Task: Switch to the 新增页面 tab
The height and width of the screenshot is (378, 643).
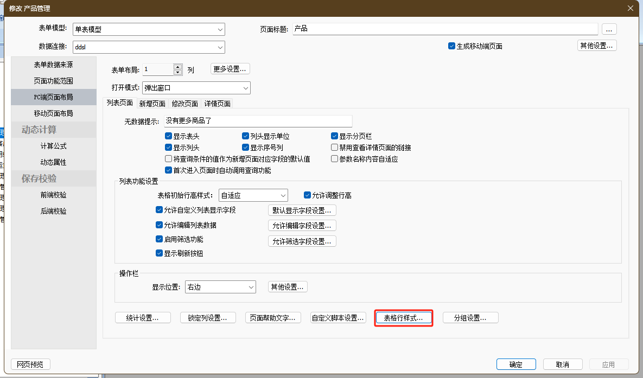Action: pyautogui.click(x=152, y=104)
